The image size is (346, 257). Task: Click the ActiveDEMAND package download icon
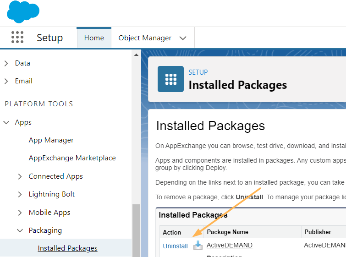[x=198, y=245]
